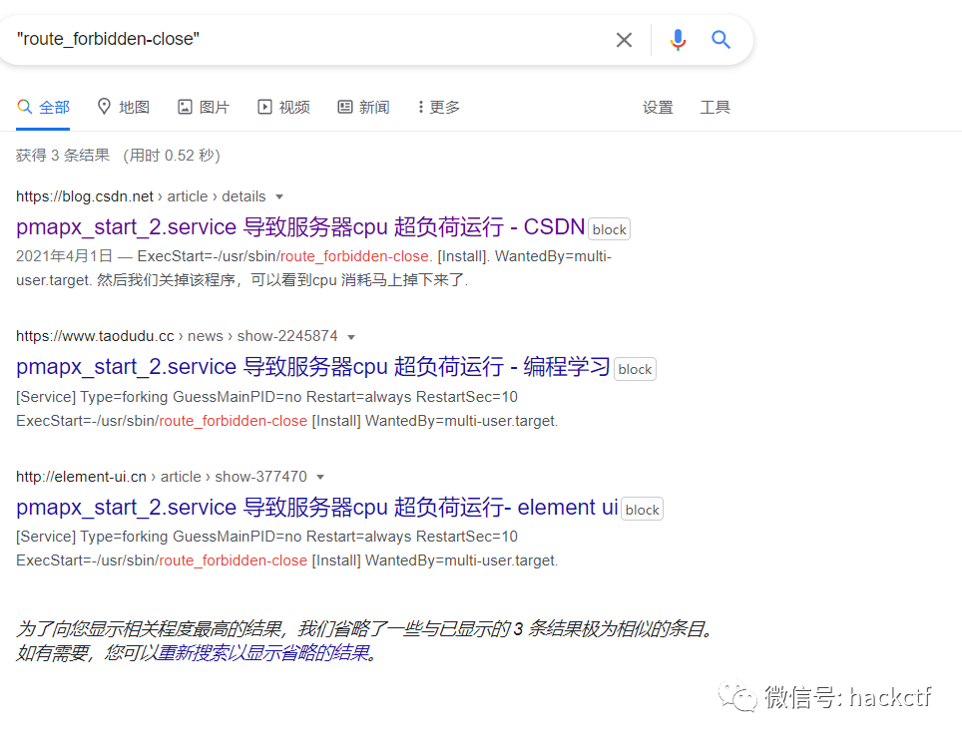Open 工具 search tools
962x740 pixels.
click(x=716, y=108)
